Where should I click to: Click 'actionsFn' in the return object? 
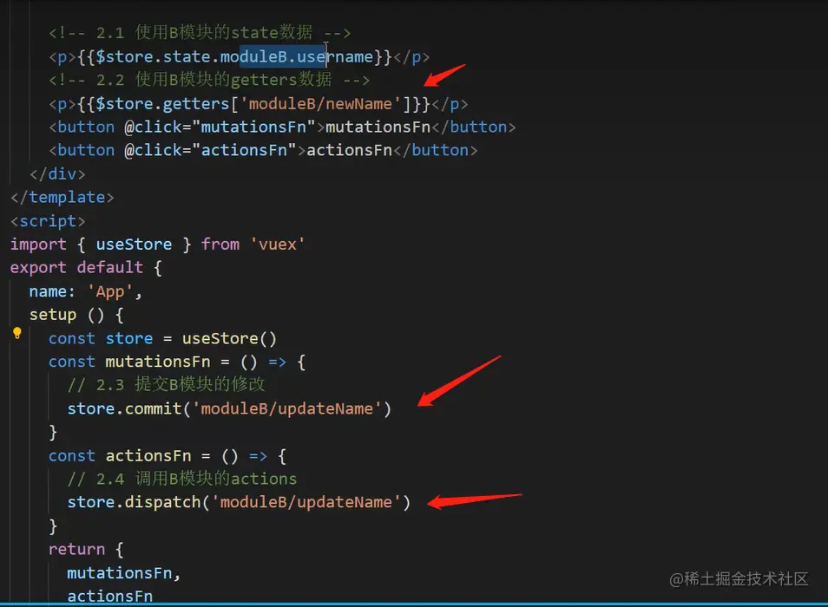[110, 596]
